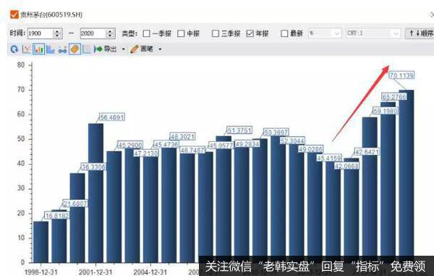Toggle the 贵州茅台(600519.SH) series checkbox

(14, 14)
